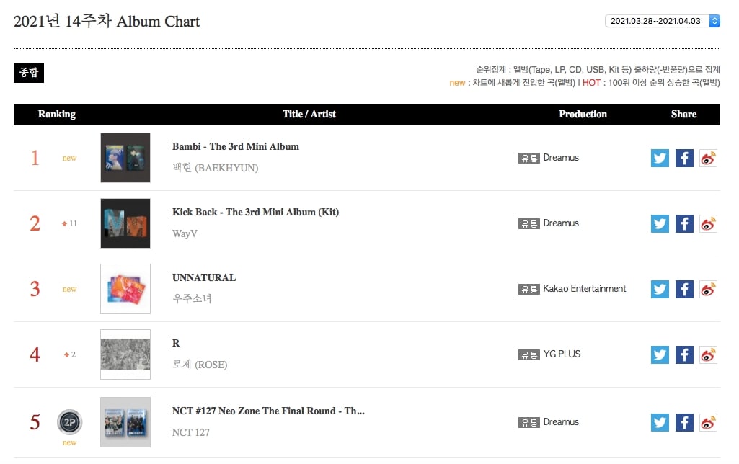Share R by ROSE on Facebook
739x464 pixels.
(x=684, y=354)
